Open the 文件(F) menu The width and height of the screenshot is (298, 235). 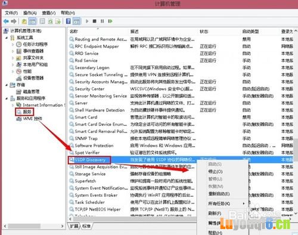pos(11,13)
